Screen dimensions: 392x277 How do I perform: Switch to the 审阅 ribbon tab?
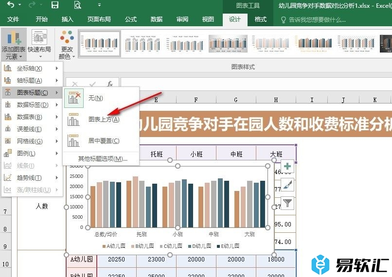pyautogui.click(x=182, y=19)
